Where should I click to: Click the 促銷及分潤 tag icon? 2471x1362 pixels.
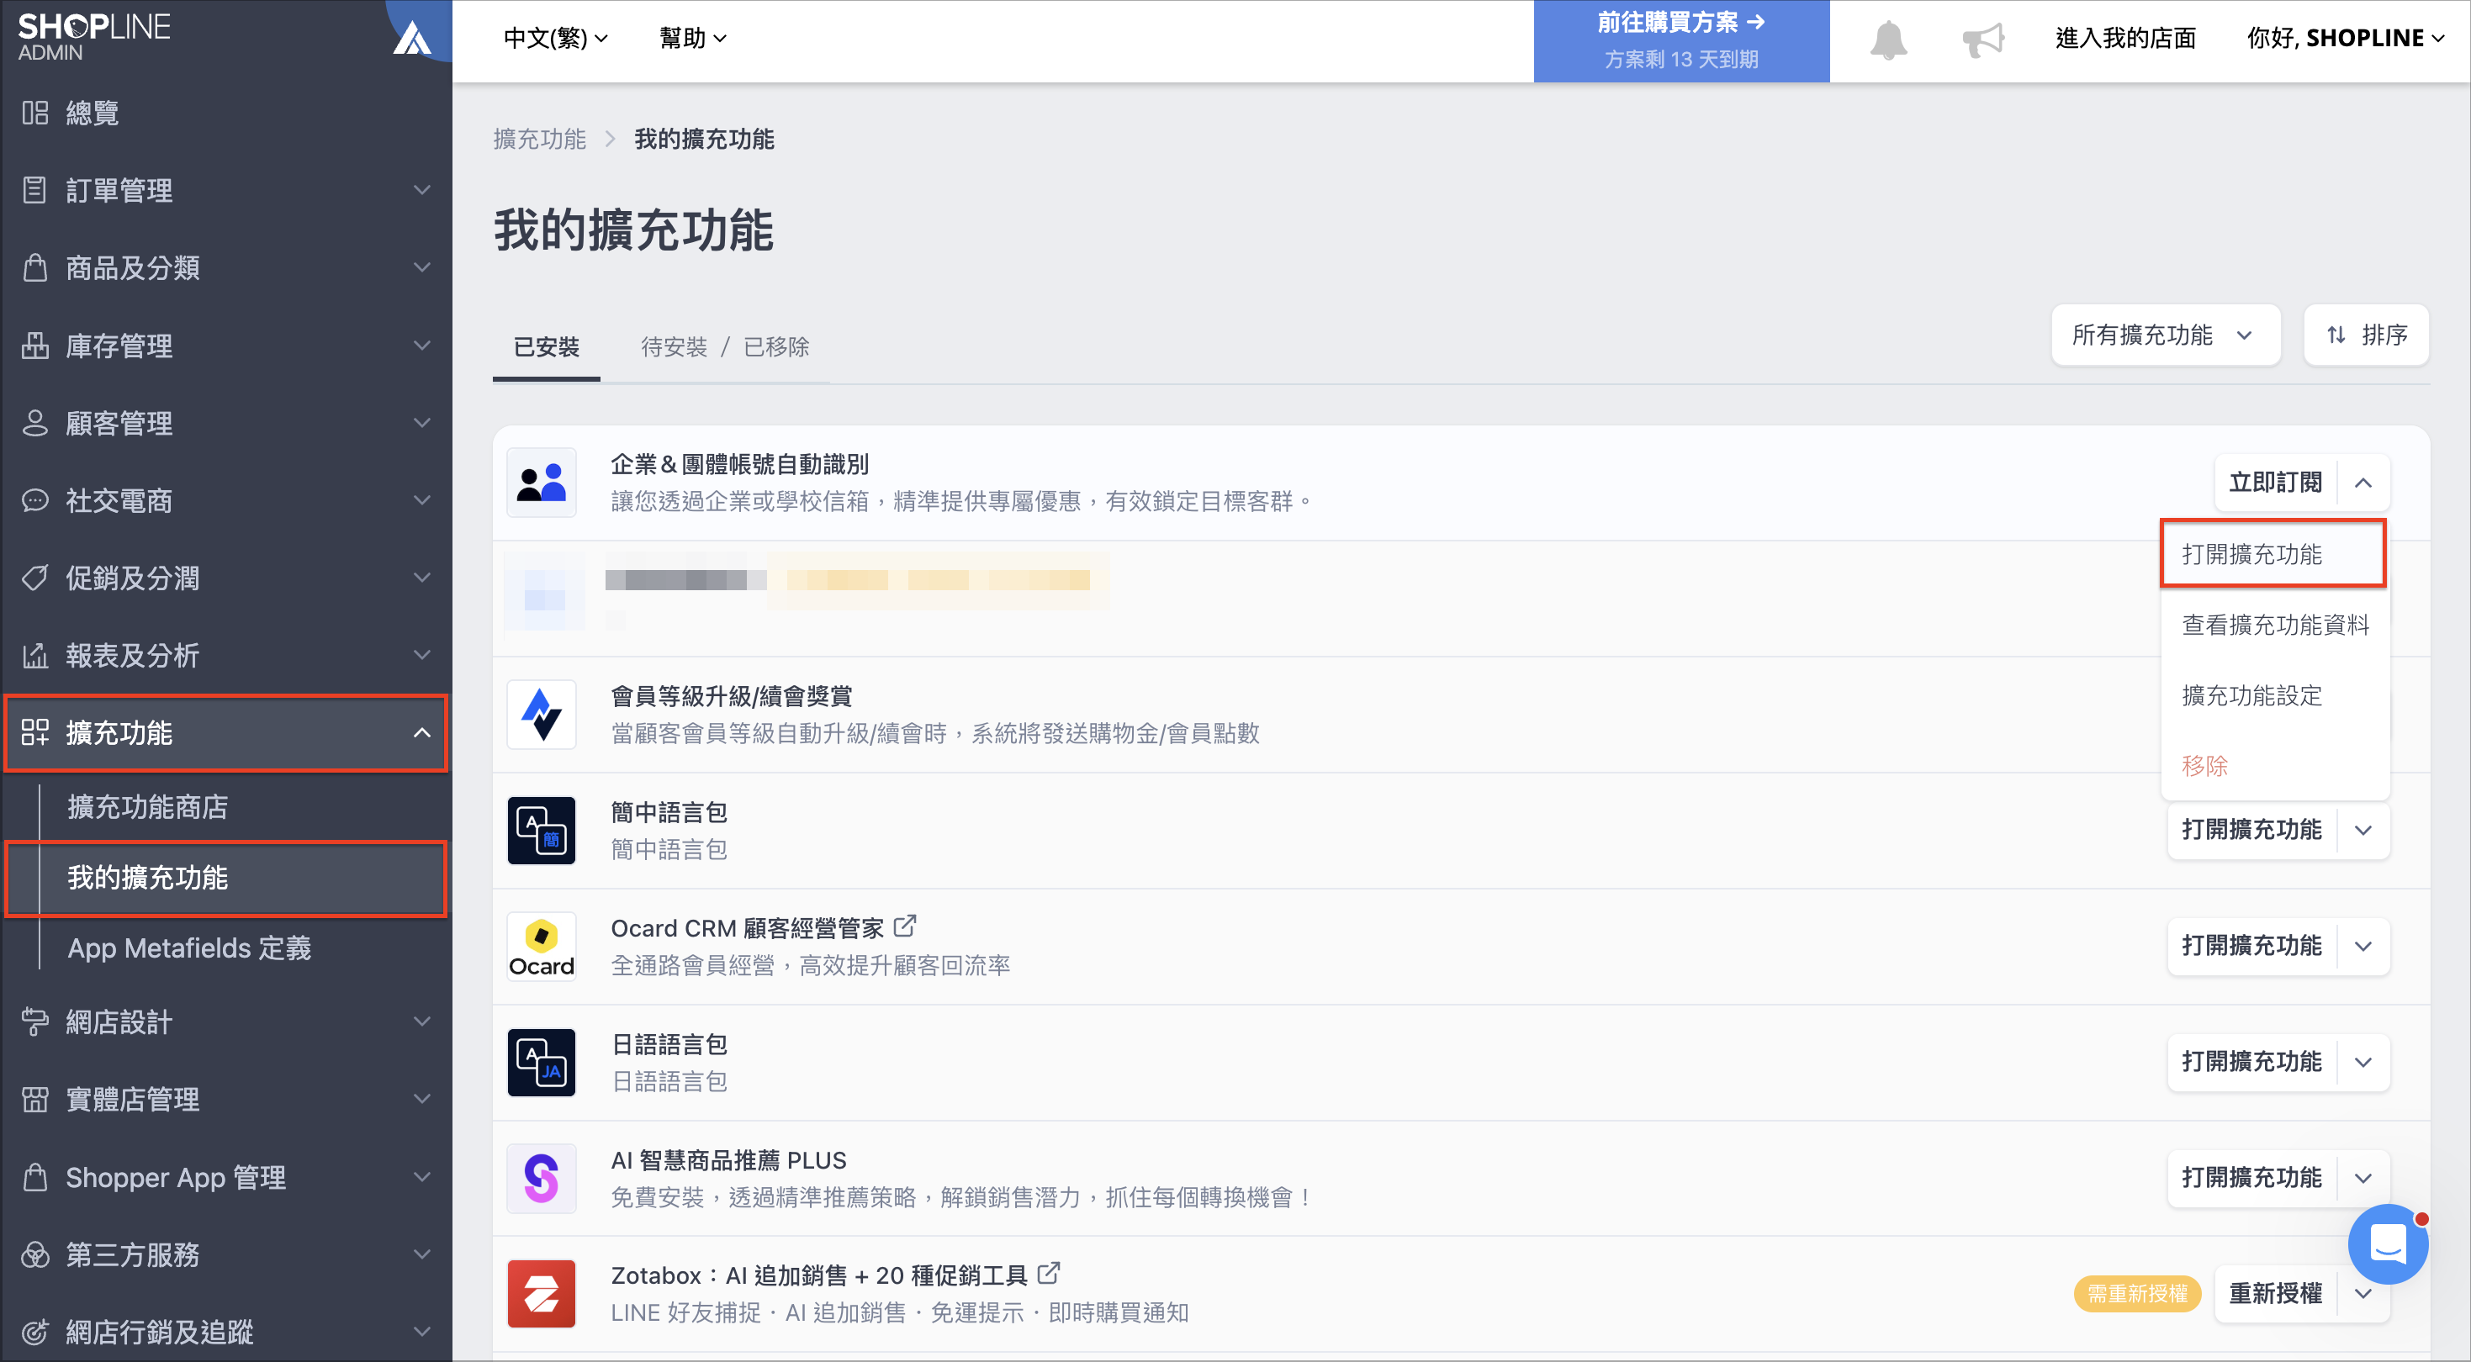click(x=35, y=578)
